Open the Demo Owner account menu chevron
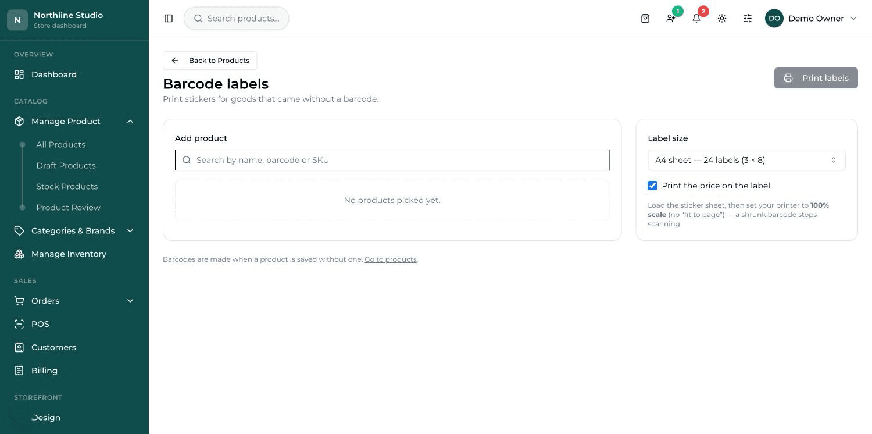The image size is (872, 434). (853, 19)
